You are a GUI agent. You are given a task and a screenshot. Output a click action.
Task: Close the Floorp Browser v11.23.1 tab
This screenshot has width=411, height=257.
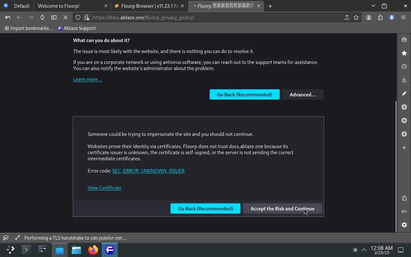(183, 6)
